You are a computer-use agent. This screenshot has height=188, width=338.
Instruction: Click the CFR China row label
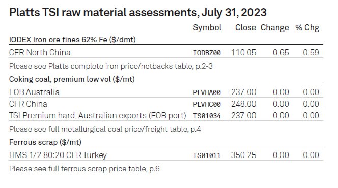pos(28,104)
